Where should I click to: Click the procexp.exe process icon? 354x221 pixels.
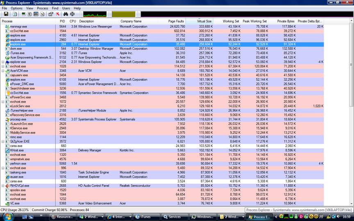7,120
